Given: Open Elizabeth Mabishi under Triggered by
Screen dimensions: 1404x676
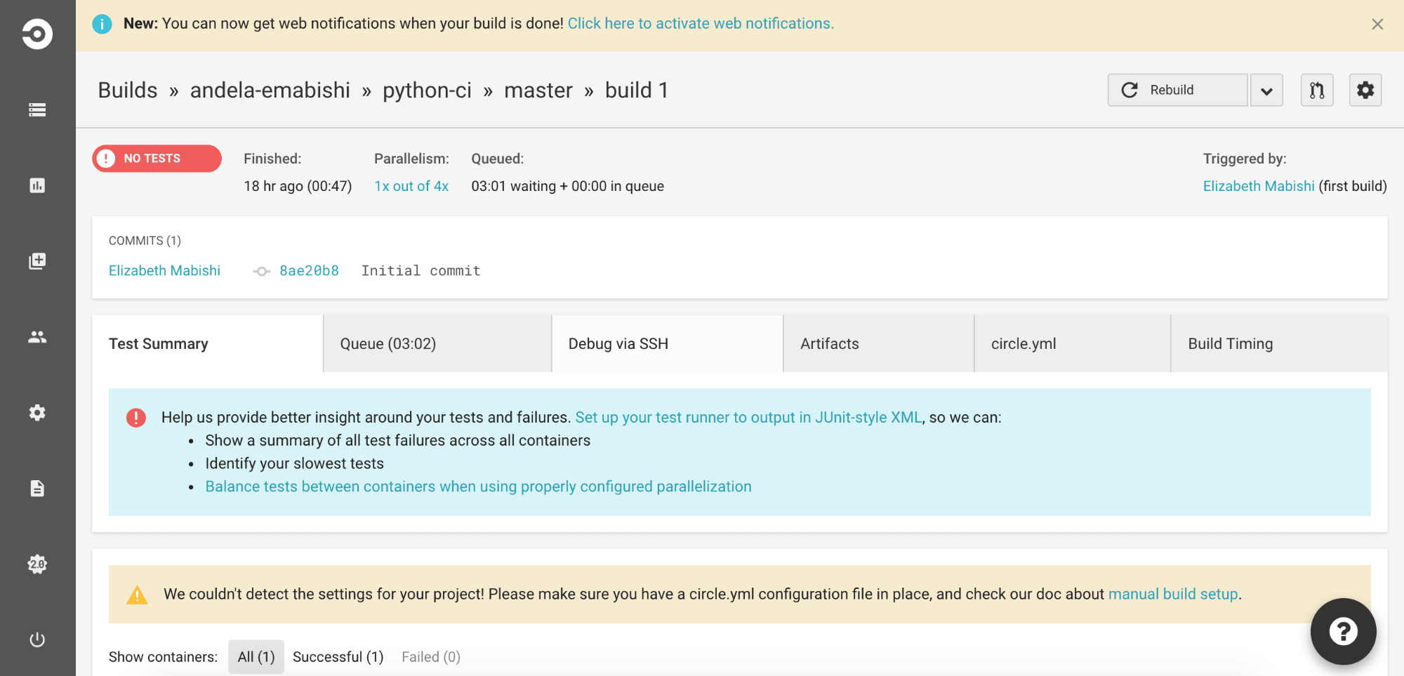Looking at the screenshot, I should point(1259,186).
